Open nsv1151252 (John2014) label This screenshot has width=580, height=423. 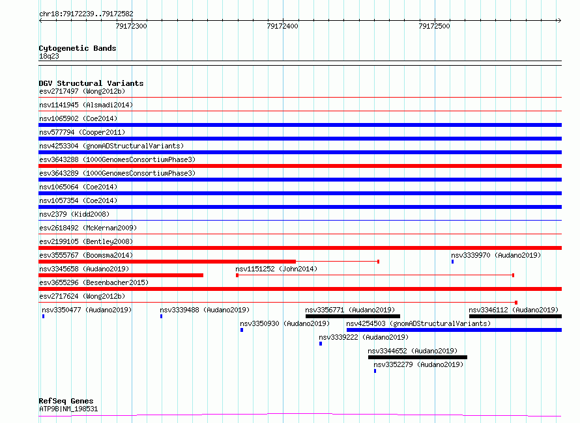coord(276,269)
